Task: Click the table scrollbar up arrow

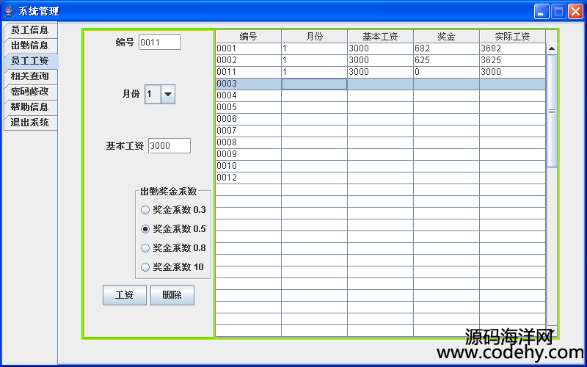Action: coord(552,48)
